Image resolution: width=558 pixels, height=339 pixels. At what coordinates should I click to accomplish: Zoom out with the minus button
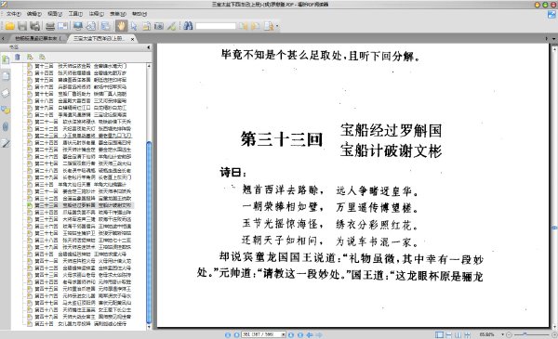point(509,334)
